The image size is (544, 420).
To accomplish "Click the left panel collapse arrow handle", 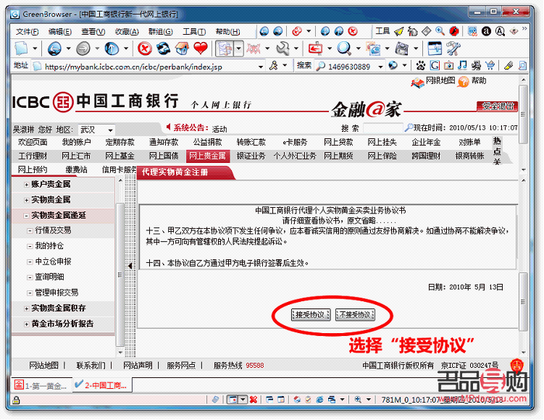I will [x=130, y=266].
